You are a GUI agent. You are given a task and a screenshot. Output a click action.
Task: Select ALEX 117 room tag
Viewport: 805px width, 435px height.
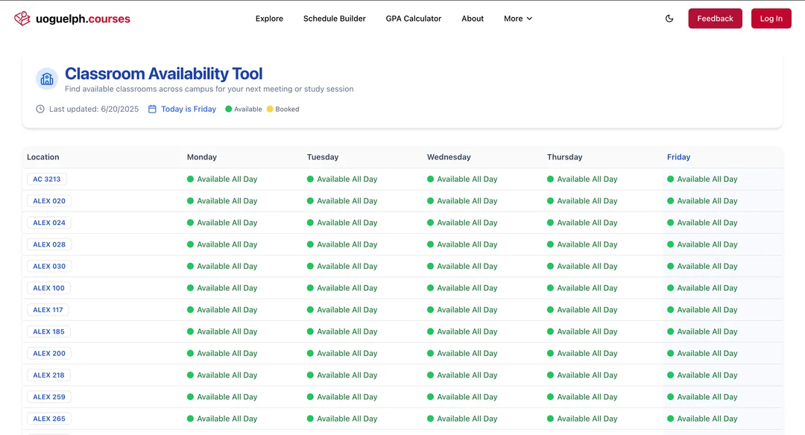click(x=48, y=310)
